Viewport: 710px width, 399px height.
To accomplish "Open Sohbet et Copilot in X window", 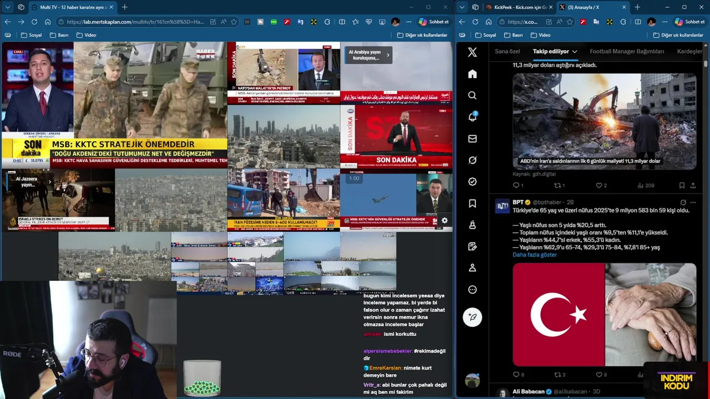I will [689, 22].
